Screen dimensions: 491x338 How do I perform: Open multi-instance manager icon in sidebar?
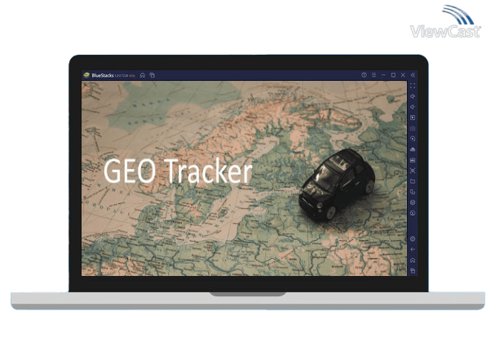tap(413, 192)
